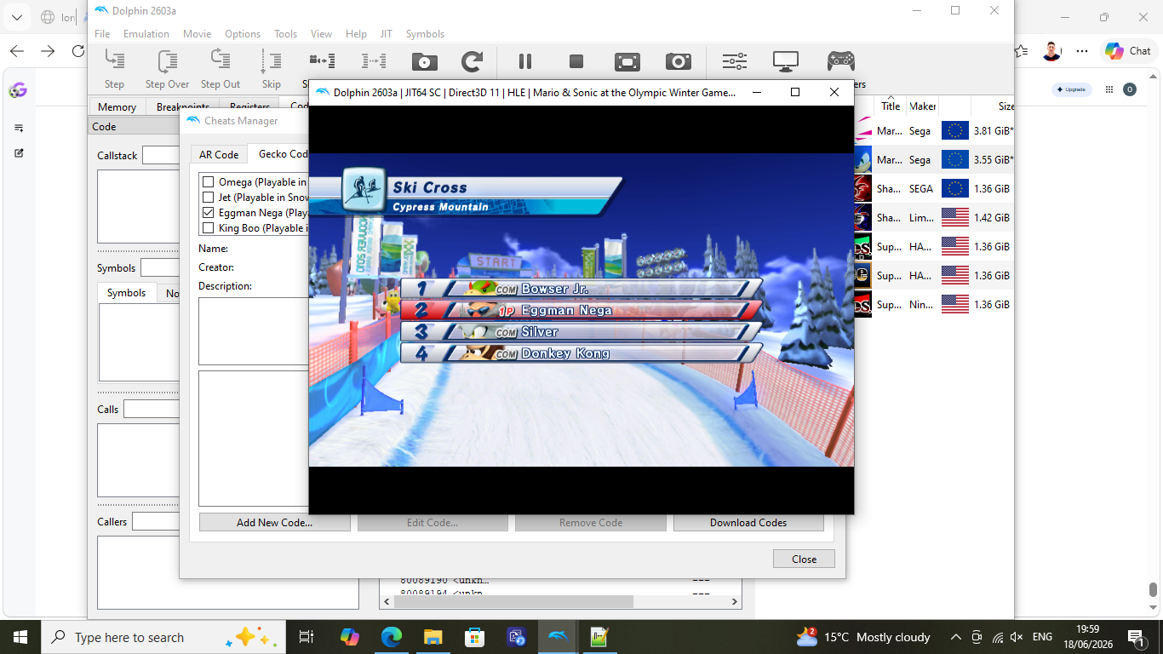
Task: Click the Download Codes button
Action: [748, 523]
